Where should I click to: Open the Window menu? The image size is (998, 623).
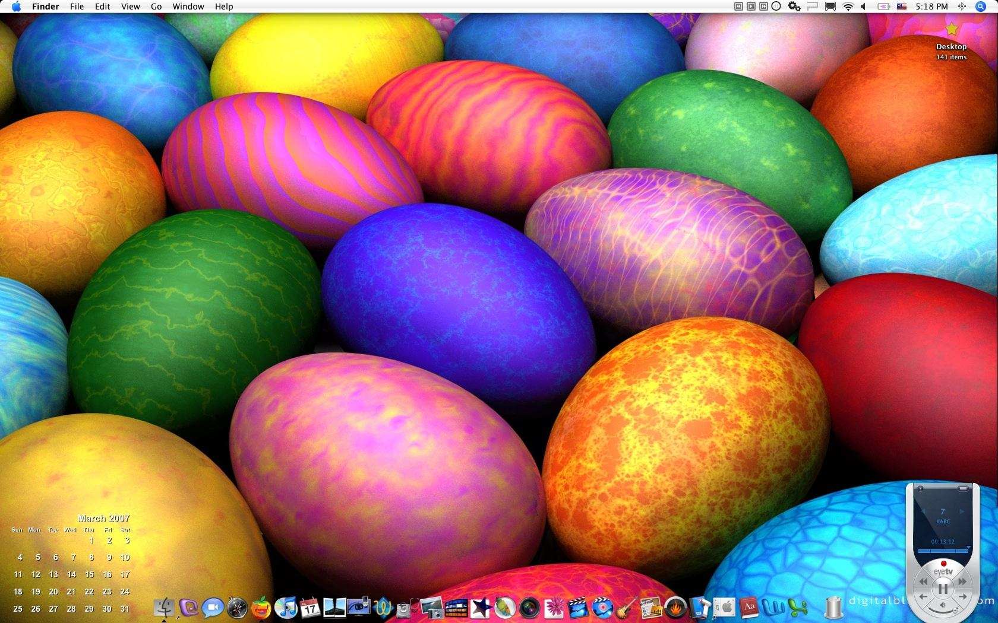click(188, 7)
